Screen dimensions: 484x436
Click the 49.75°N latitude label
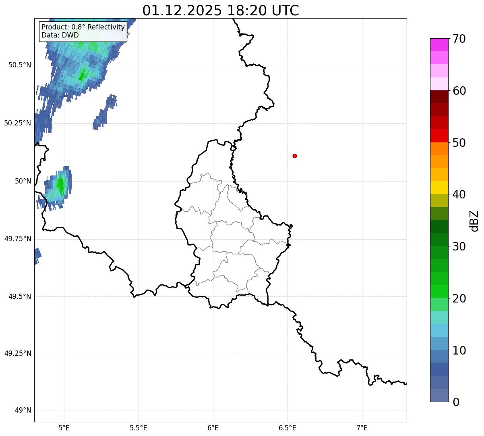[x=18, y=239]
